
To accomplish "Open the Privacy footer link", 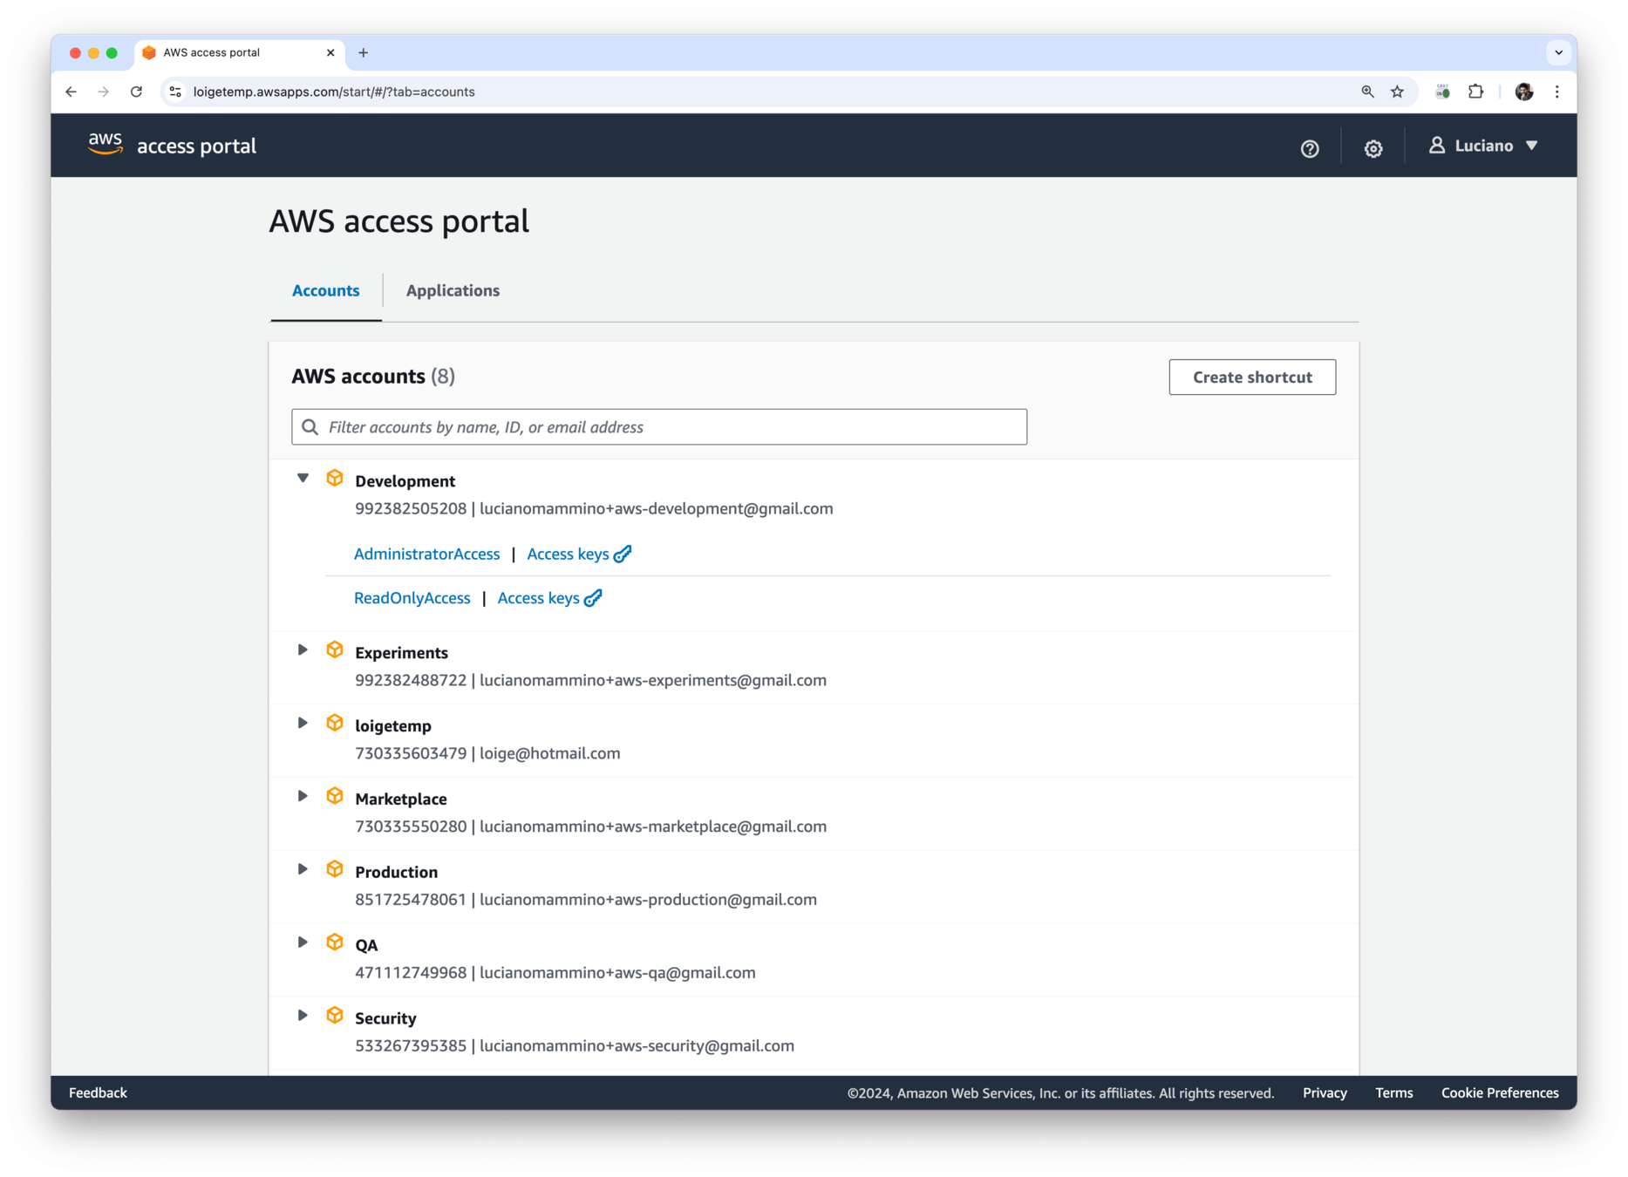I will [x=1325, y=1092].
